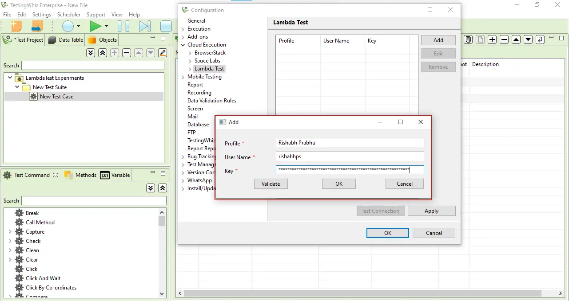Collapse the Cloud Execution configuration section

pos(183,44)
